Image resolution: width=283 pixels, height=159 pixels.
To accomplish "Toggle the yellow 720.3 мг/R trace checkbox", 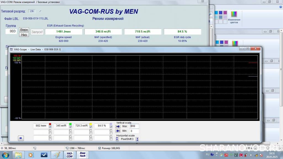I will coord(91,127).
